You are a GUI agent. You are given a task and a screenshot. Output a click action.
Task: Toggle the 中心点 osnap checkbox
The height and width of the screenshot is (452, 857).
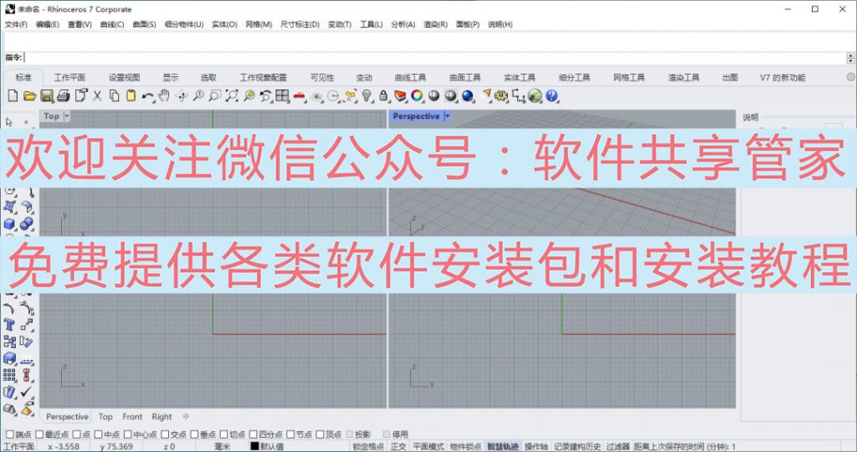[128, 434]
